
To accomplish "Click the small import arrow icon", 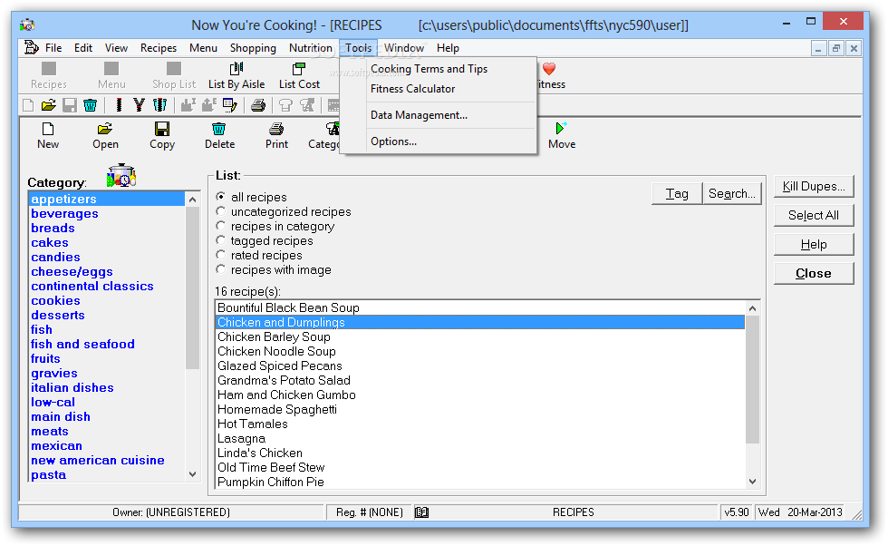I will 188,105.
